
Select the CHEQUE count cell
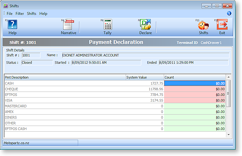[x=194, y=89]
